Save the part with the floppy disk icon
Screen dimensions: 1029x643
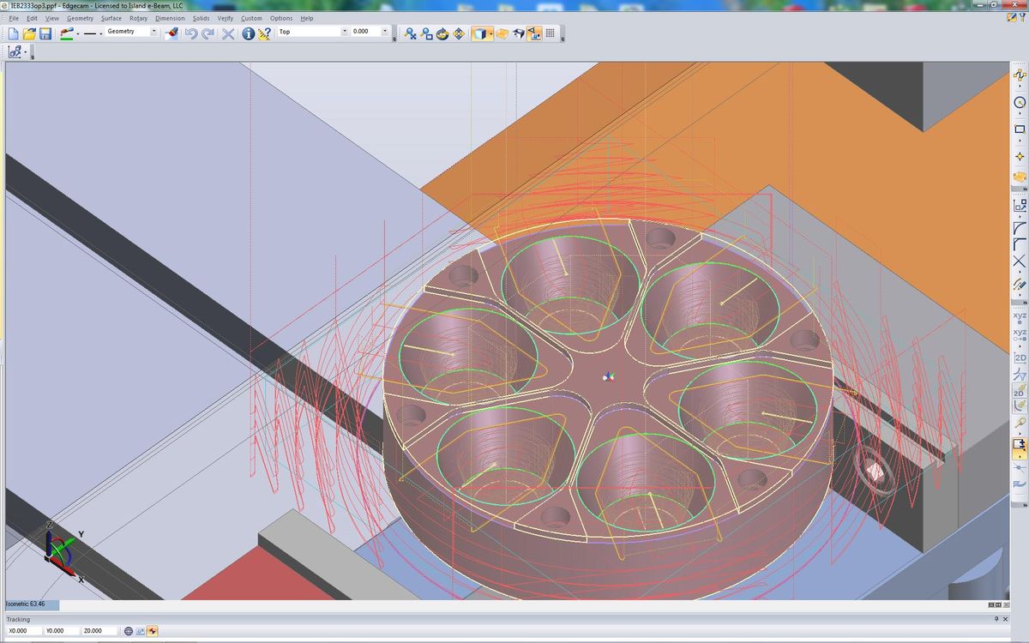point(45,33)
